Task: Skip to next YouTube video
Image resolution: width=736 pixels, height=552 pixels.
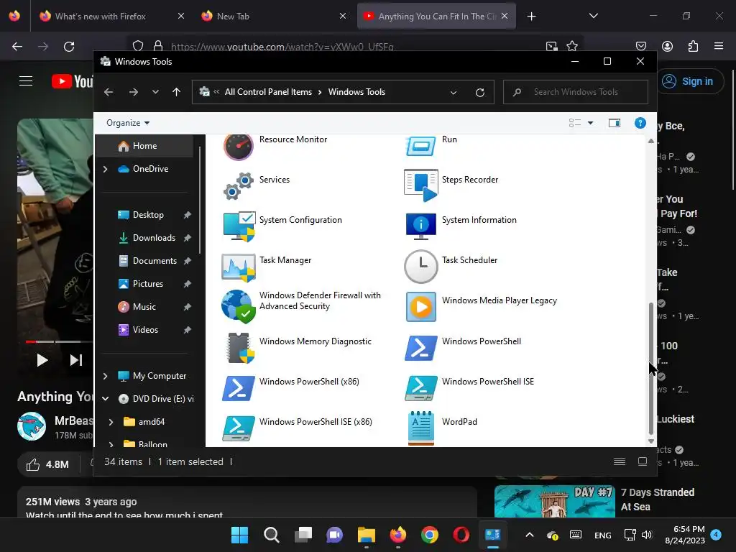Action: point(76,360)
